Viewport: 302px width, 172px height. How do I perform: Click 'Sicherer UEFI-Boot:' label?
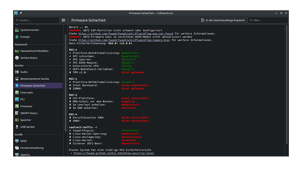click(x=88, y=144)
